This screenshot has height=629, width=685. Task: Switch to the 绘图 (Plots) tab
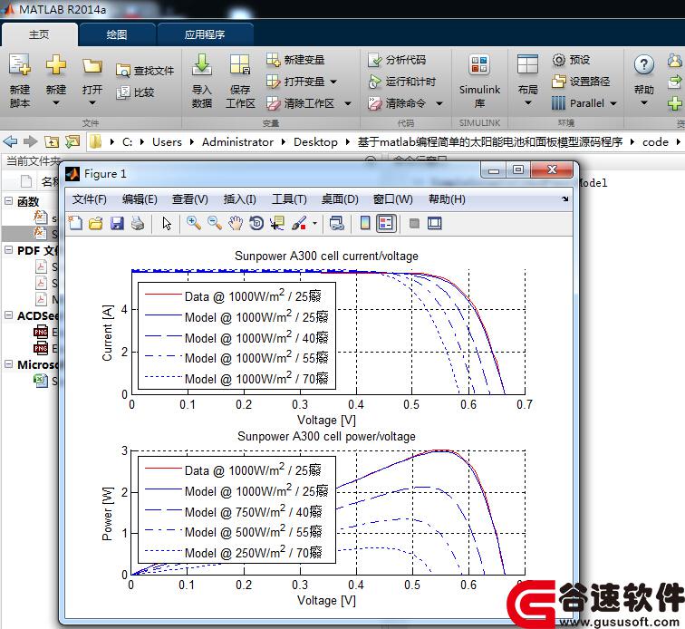pos(117,34)
